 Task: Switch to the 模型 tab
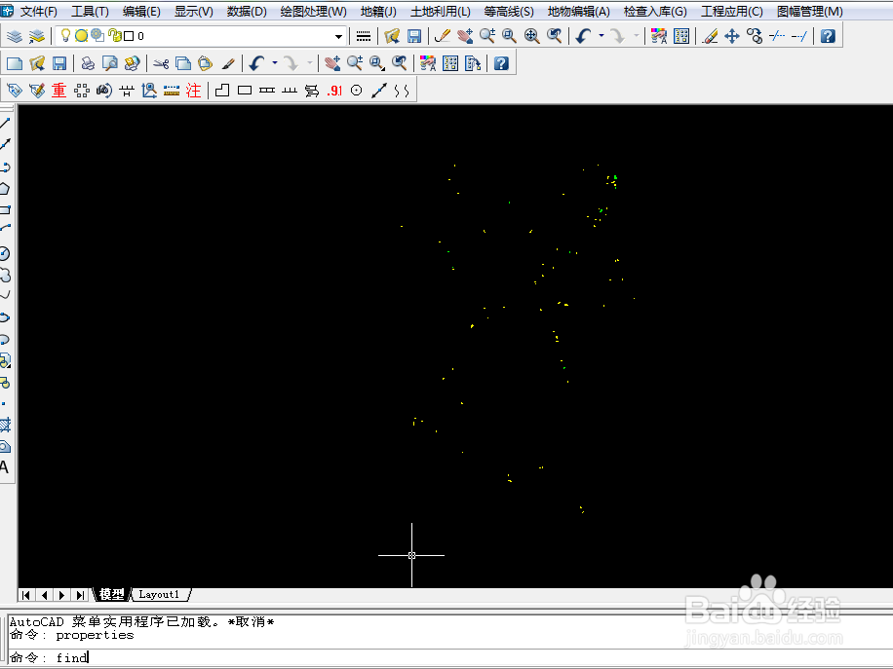pyautogui.click(x=111, y=594)
